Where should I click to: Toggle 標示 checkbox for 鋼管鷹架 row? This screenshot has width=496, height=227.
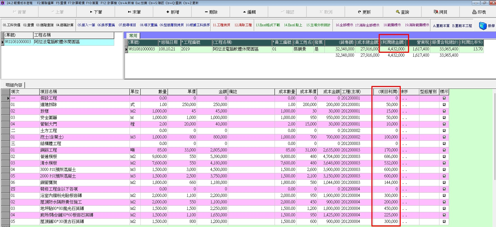(444, 183)
